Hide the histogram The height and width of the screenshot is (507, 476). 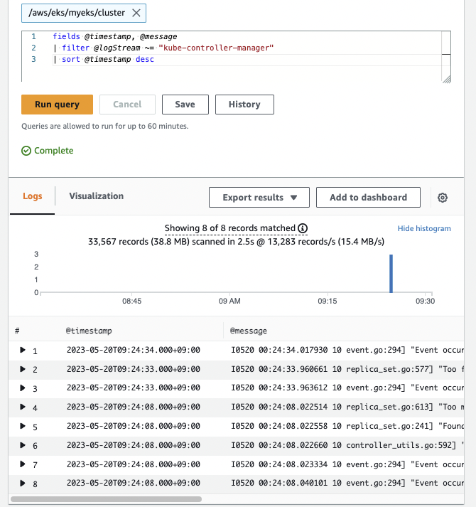[424, 228]
